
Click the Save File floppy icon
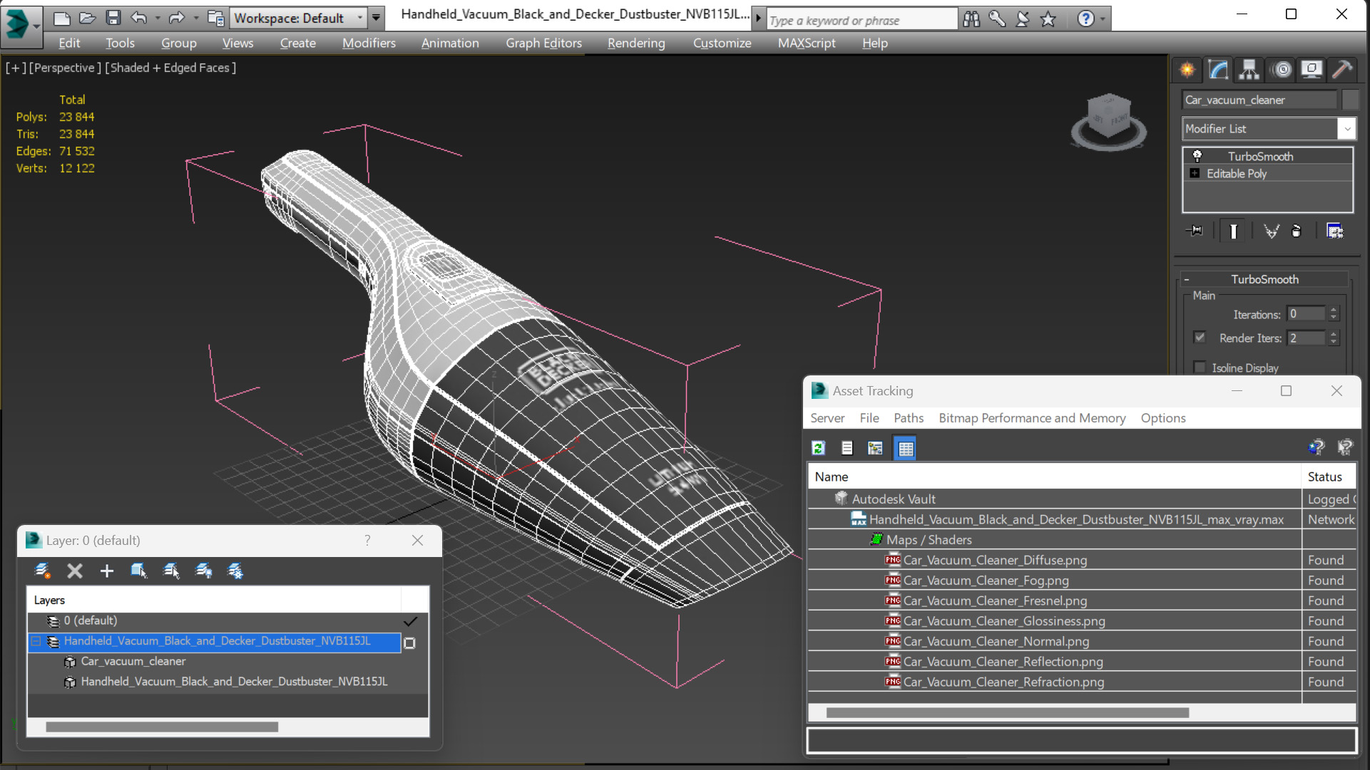[113, 18]
